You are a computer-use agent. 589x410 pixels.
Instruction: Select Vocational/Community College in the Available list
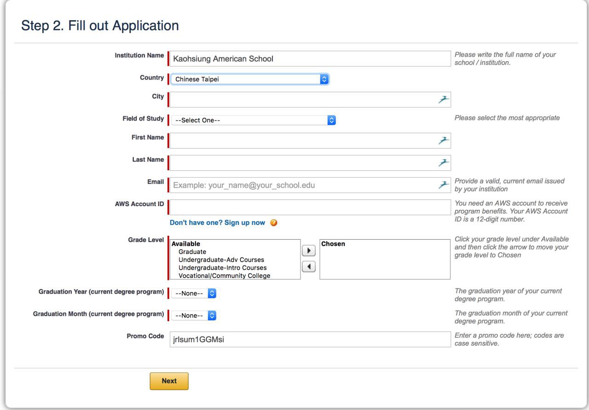coord(225,276)
